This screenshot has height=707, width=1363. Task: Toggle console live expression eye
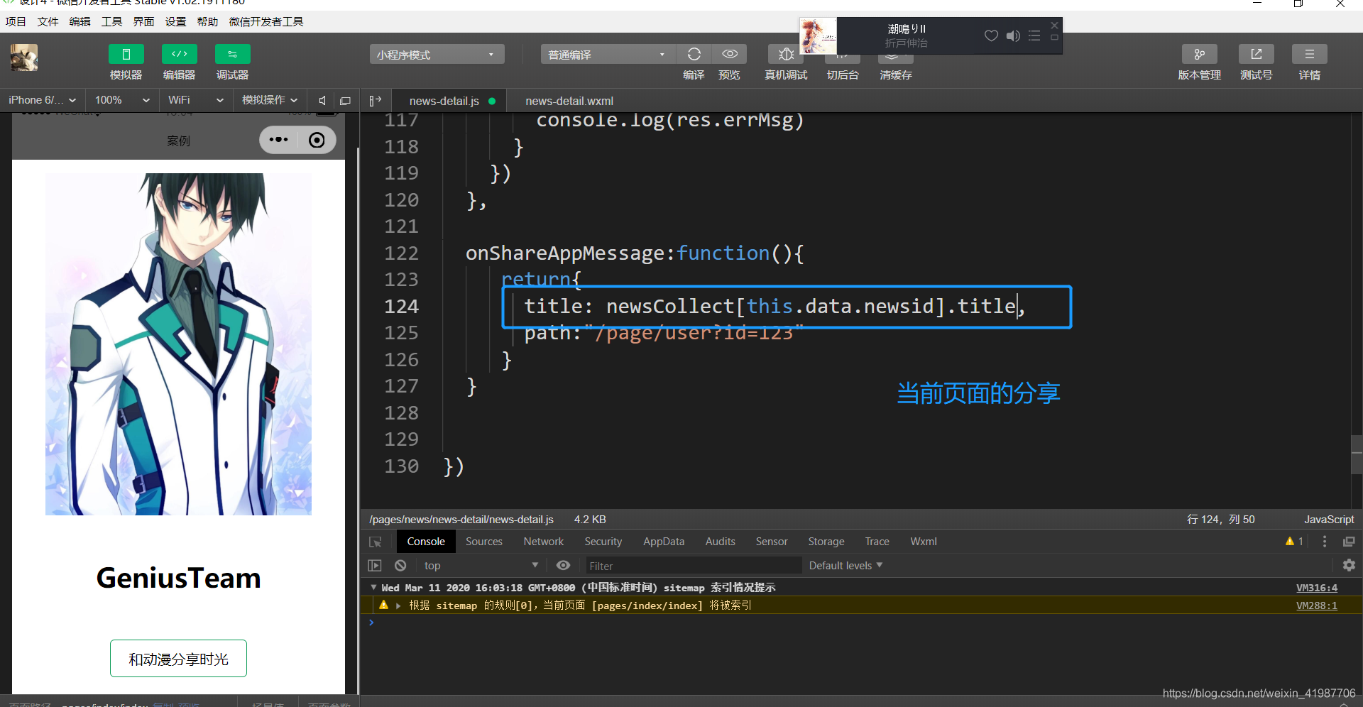click(563, 566)
